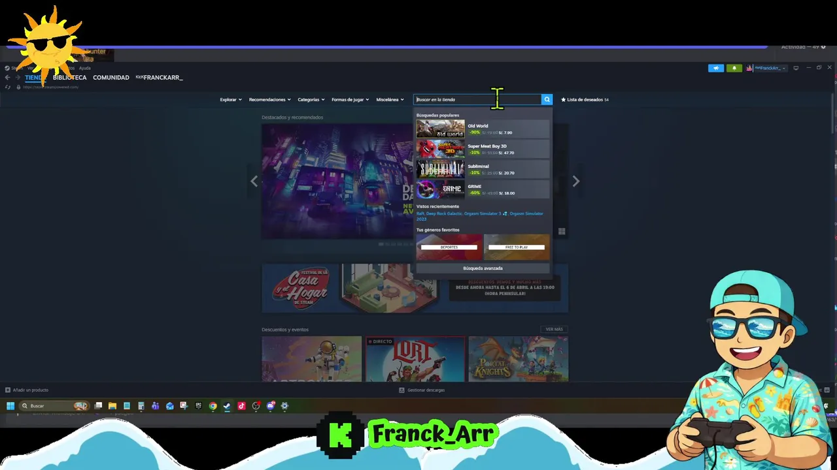The width and height of the screenshot is (837, 470).
Task: Click Búsqueda avanzada in search dropdown
Action: (x=483, y=268)
